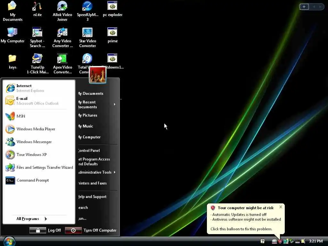Select the Any Video Converter shortcut

point(62,37)
